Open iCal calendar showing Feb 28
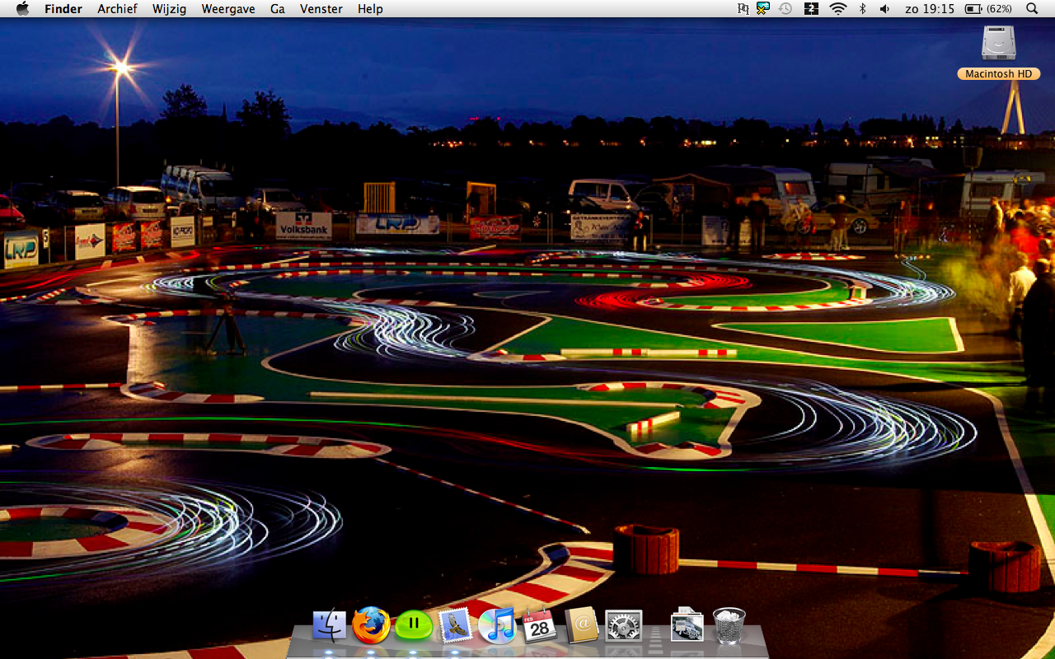This screenshot has height=659, width=1055. point(540,626)
